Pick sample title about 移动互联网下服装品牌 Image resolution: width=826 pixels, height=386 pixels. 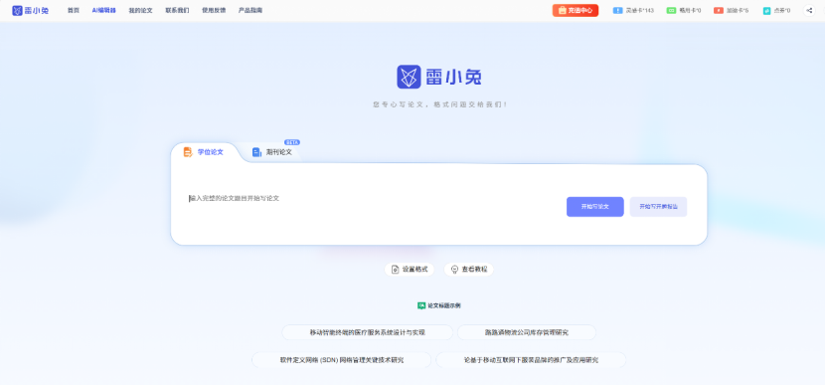(531, 360)
